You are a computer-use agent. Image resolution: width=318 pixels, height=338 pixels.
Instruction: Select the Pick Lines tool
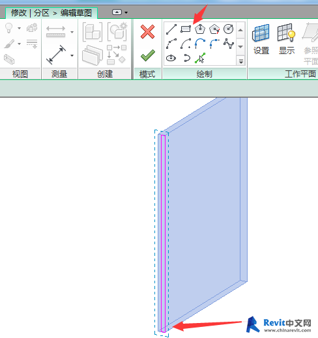(200, 58)
